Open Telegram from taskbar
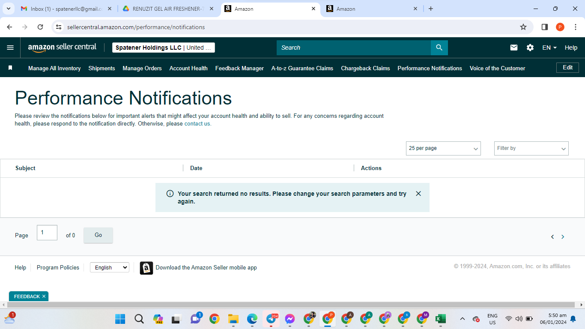Screen dimensions: 585x329 (x=271, y=319)
